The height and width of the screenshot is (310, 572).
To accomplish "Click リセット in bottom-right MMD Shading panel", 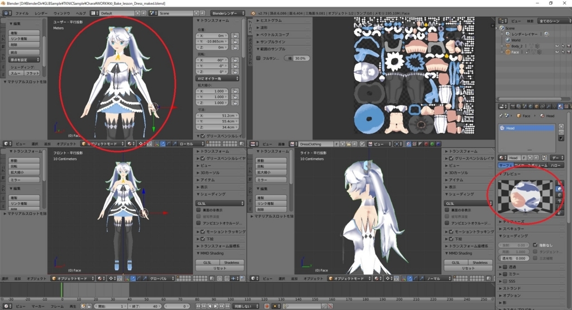I will click(468, 269).
